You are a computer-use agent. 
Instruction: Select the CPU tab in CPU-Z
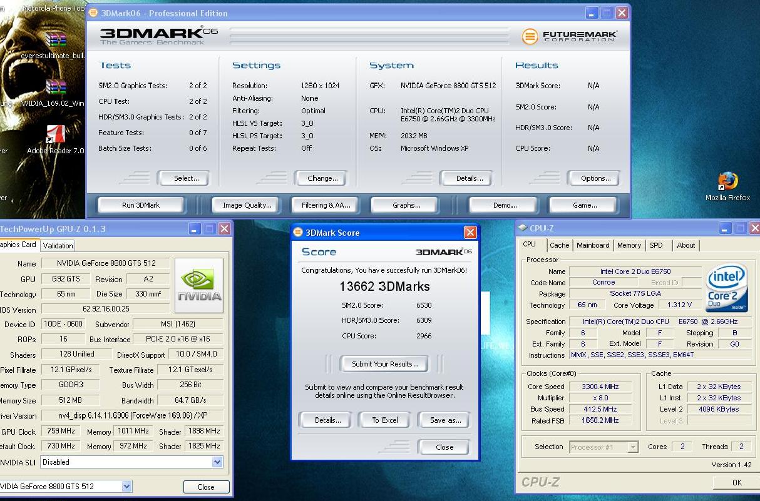530,245
